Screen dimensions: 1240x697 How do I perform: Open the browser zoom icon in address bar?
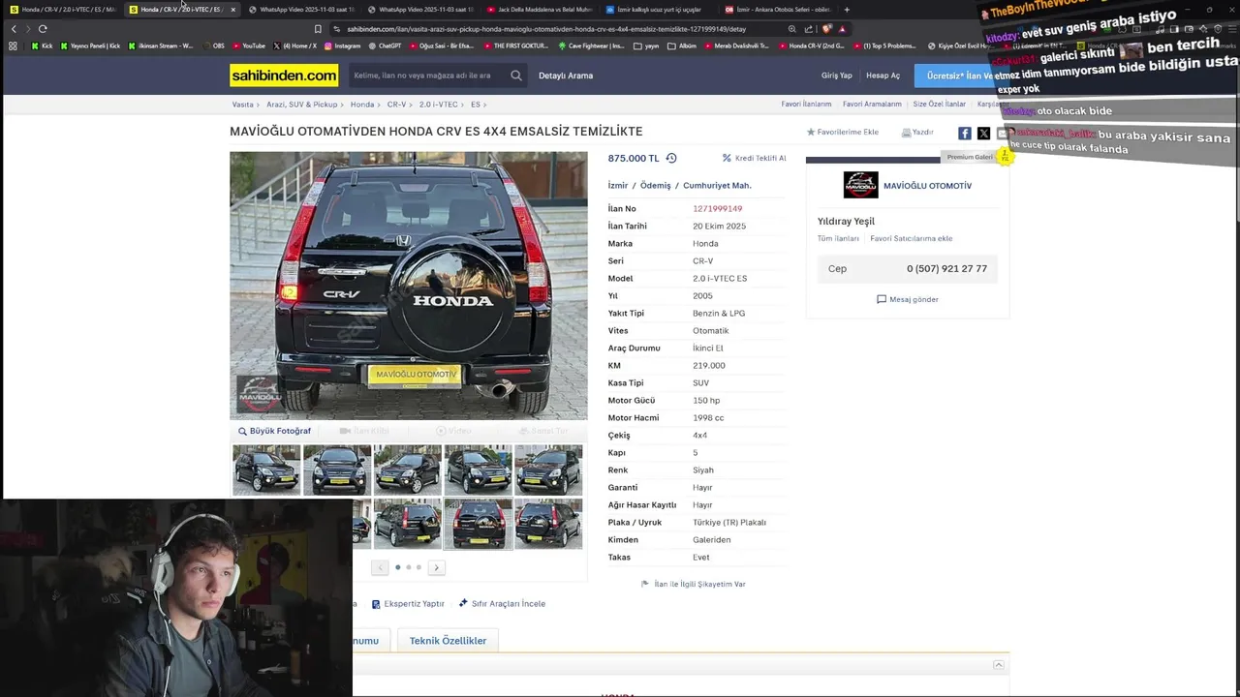point(792,29)
